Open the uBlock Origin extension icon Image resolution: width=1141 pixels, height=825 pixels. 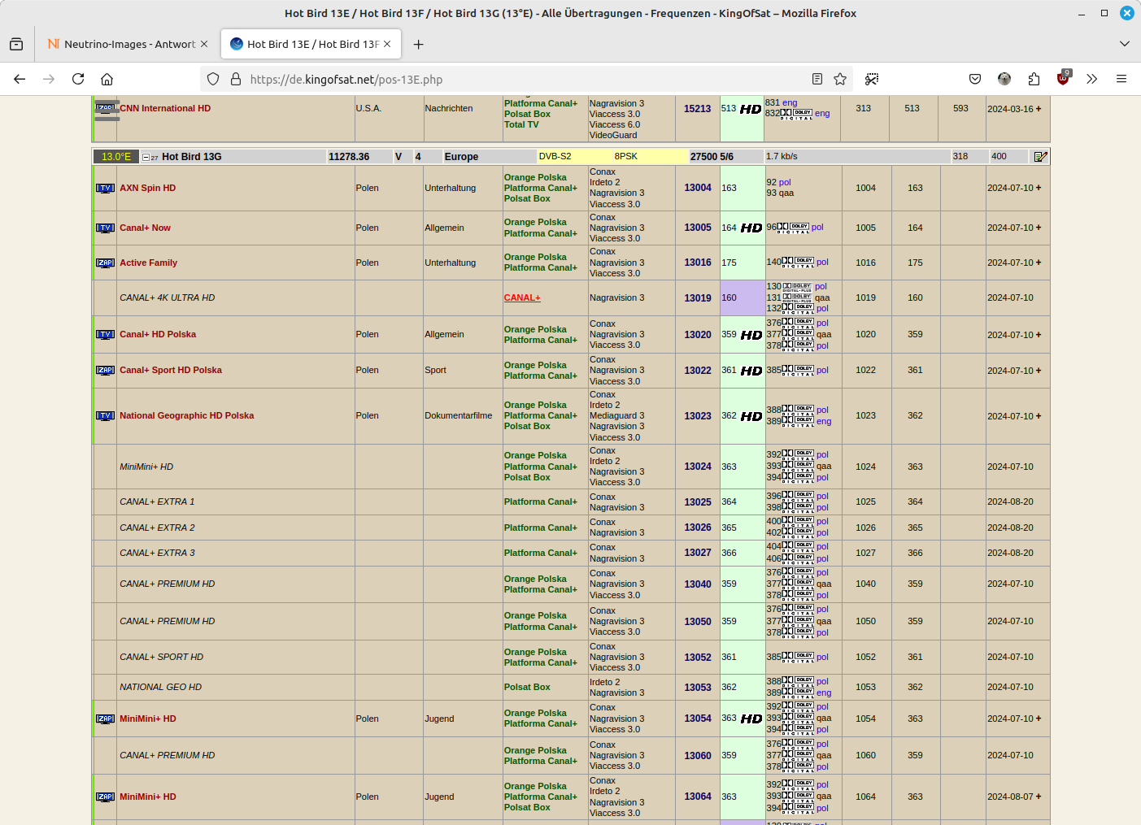point(1063,79)
